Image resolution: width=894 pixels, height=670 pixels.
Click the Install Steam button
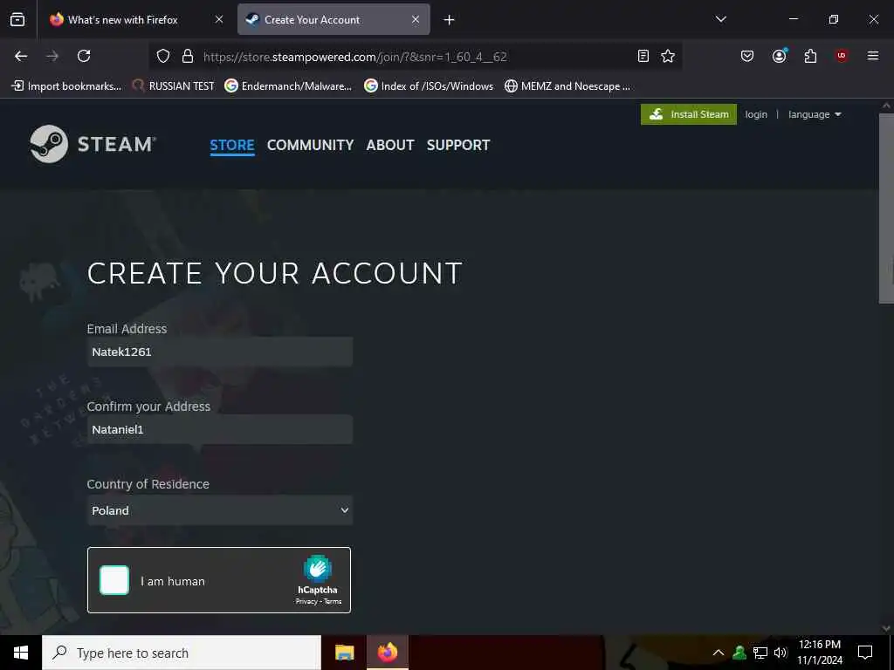point(689,114)
